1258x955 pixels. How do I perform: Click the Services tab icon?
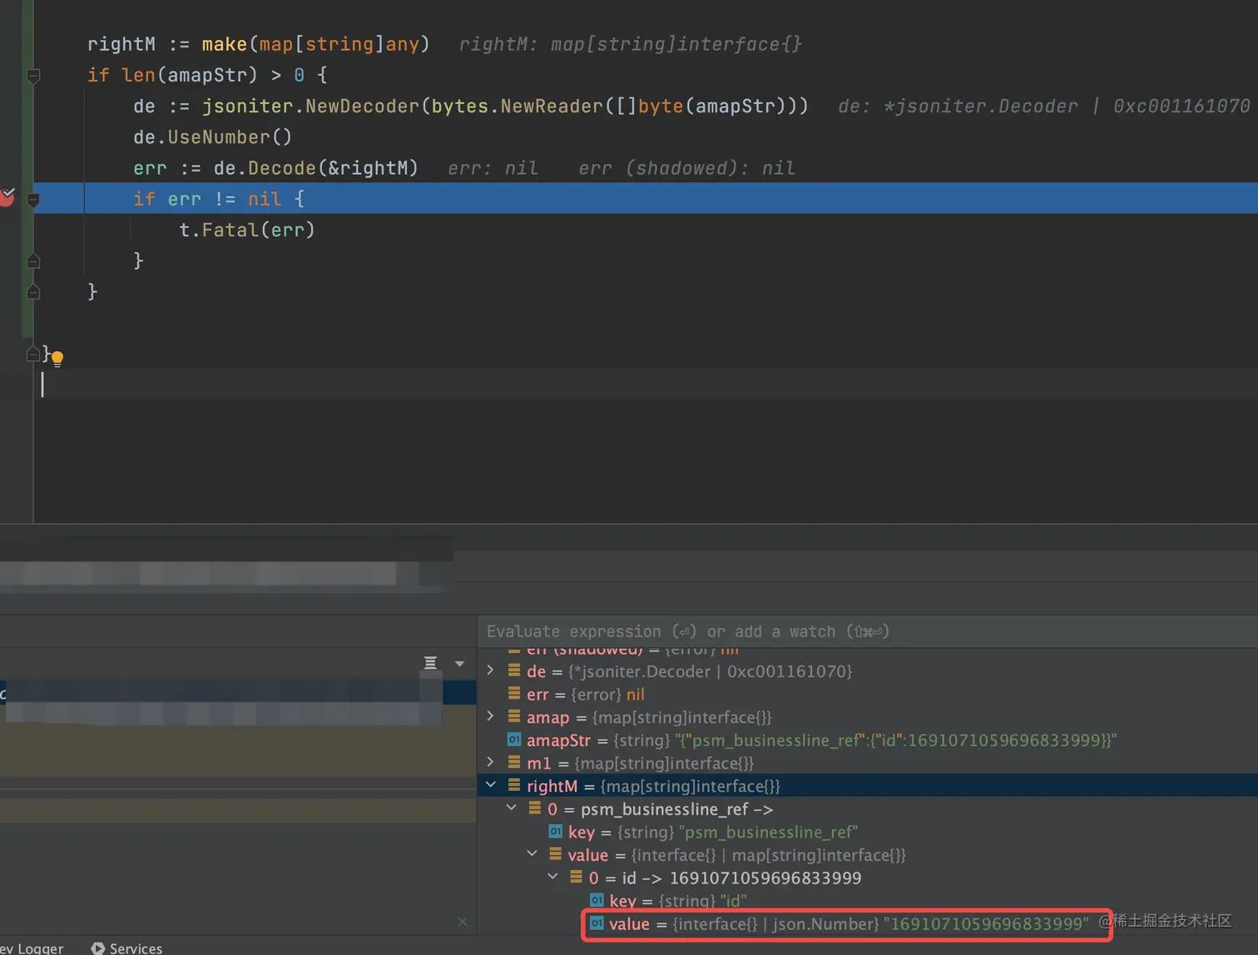click(x=98, y=948)
